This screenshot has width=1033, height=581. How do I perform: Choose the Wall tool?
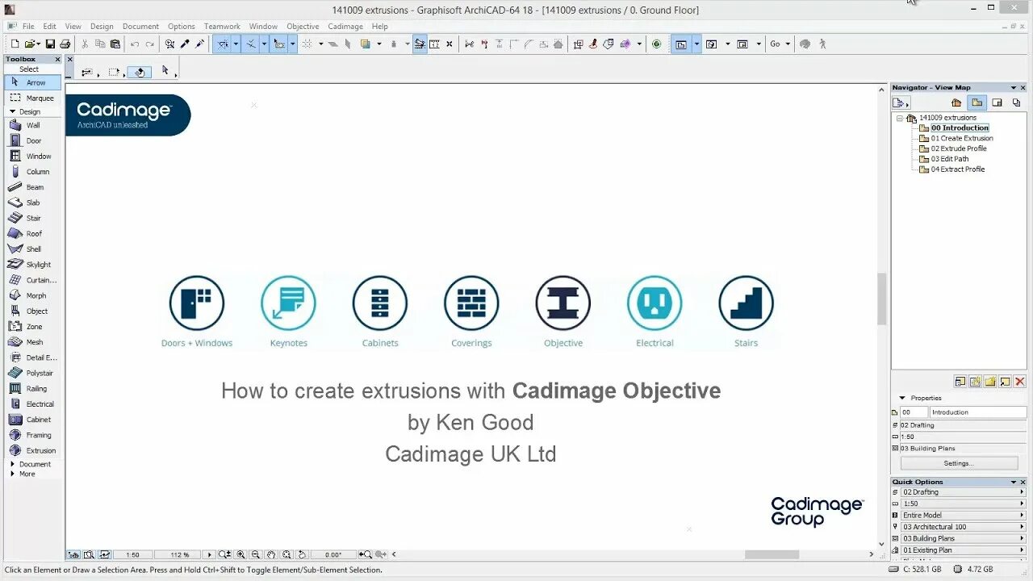click(x=32, y=125)
